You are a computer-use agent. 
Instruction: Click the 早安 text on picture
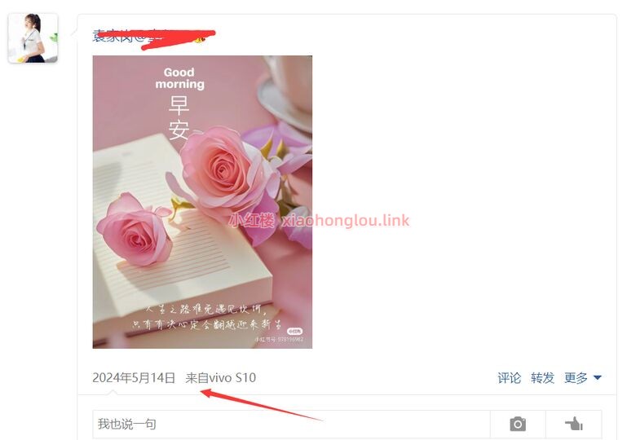click(x=179, y=118)
